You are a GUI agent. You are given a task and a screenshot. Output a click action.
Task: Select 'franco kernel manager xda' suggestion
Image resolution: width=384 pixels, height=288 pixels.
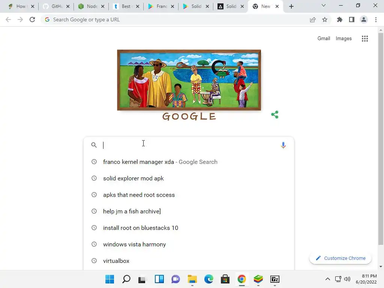point(189,162)
